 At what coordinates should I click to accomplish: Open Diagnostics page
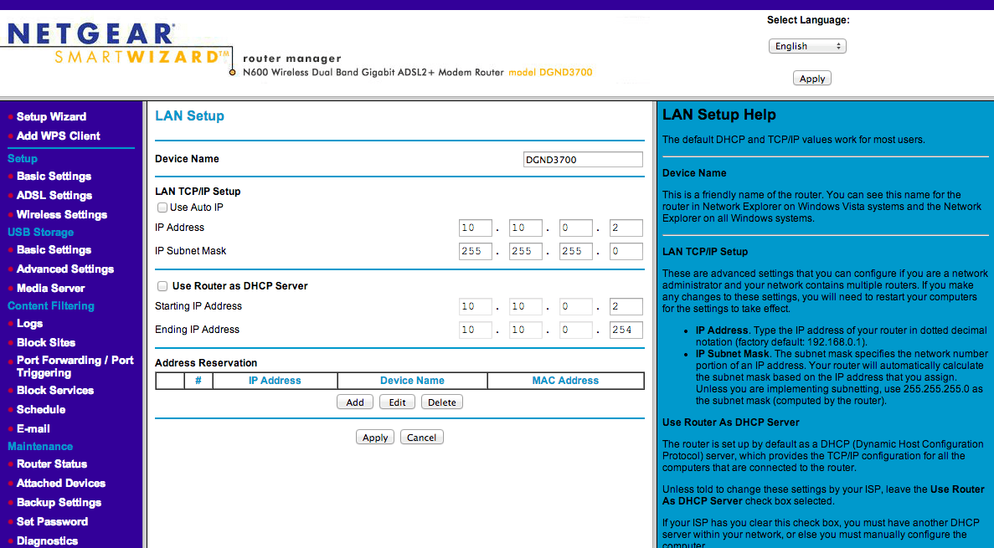click(47, 540)
